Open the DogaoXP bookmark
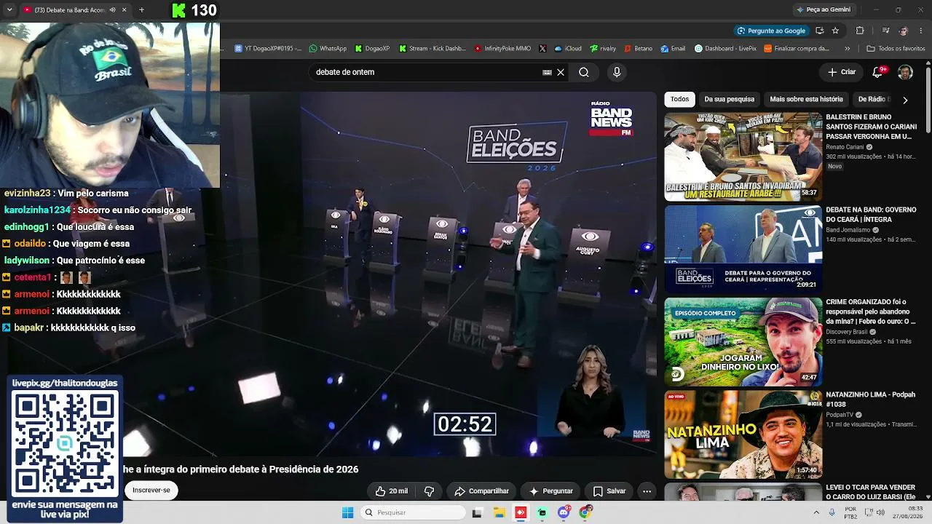Viewport: 932px width, 524px height. (372, 49)
